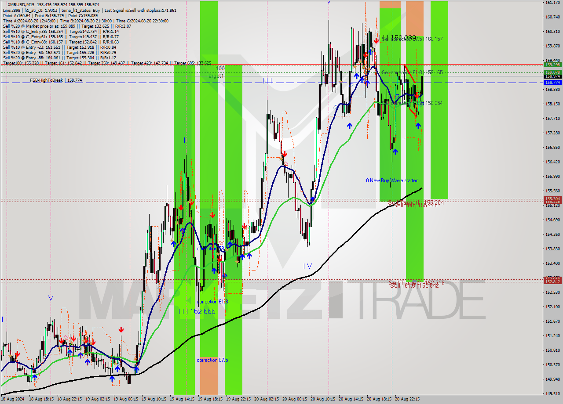The width and height of the screenshot is (563, 404).
Task: Click the Target100: 155.228 targets line
Action: [107, 63]
